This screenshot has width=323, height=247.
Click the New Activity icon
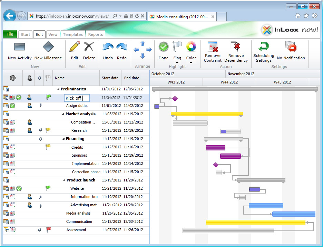[20, 47]
